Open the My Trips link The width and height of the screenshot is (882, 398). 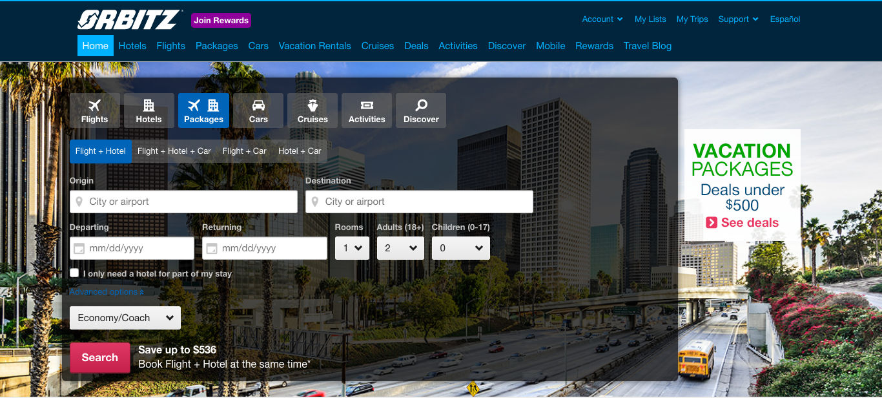click(692, 19)
